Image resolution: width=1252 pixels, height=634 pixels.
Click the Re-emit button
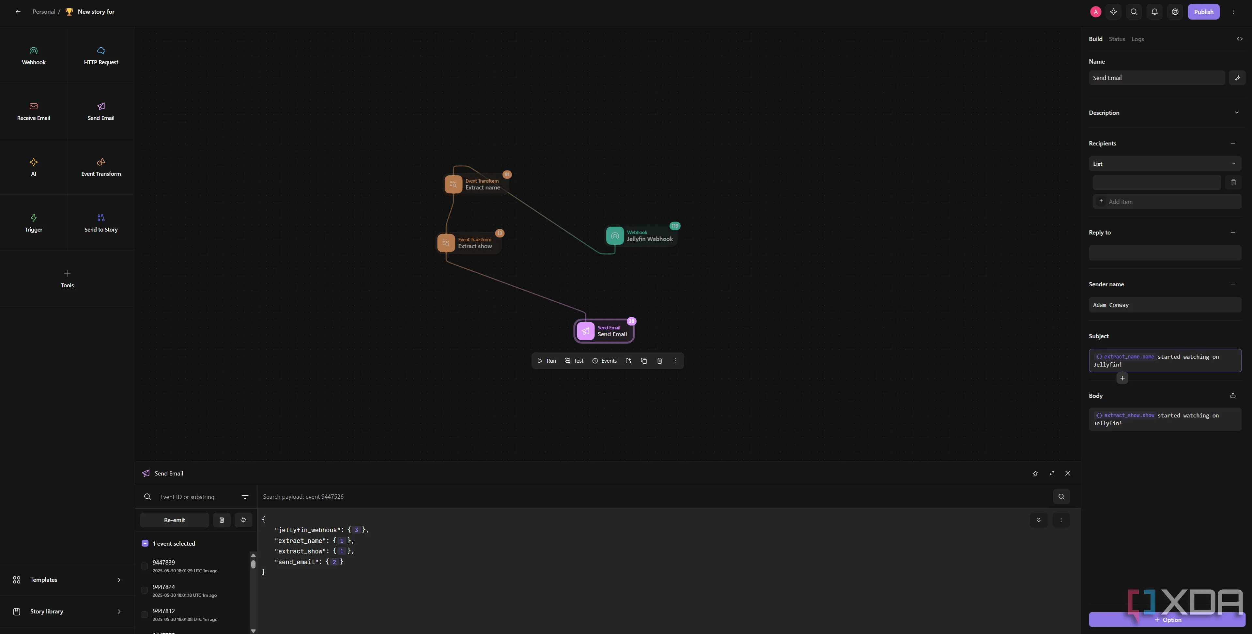click(175, 520)
